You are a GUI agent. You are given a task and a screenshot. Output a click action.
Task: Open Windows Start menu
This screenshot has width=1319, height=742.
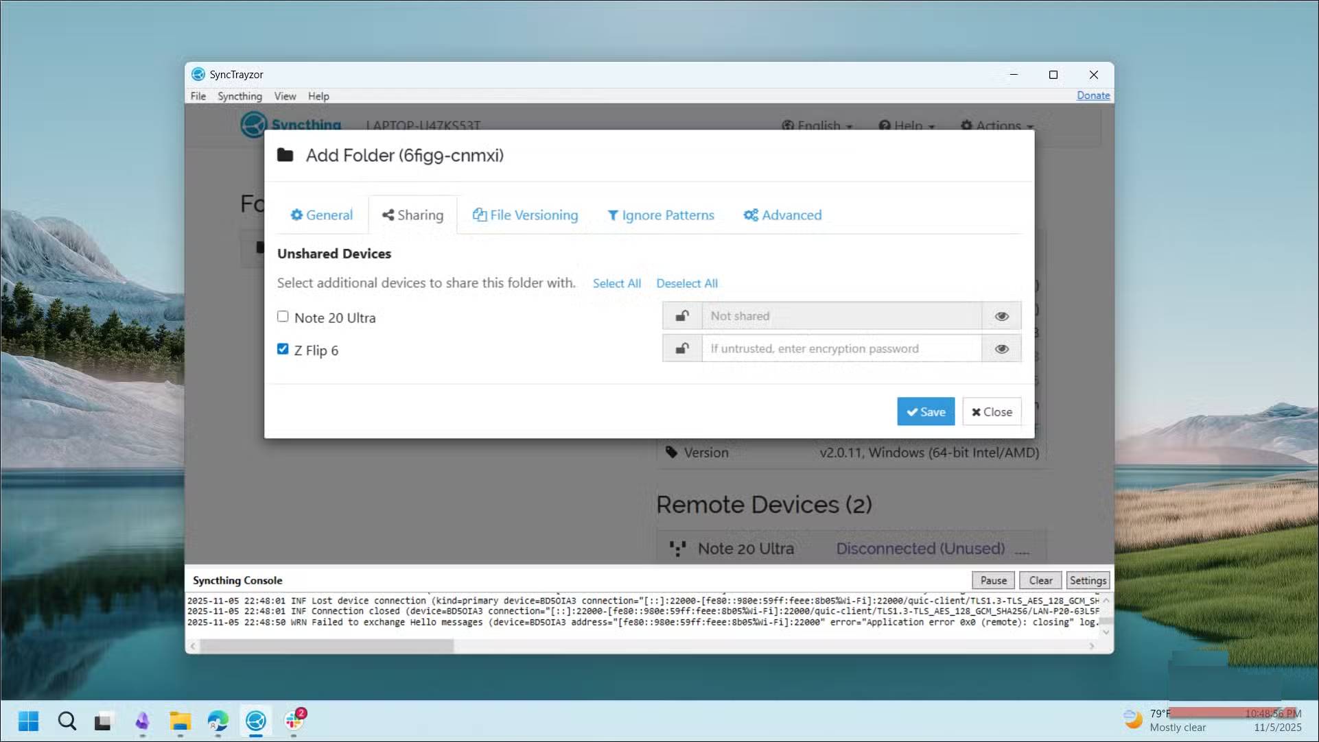point(28,720)
